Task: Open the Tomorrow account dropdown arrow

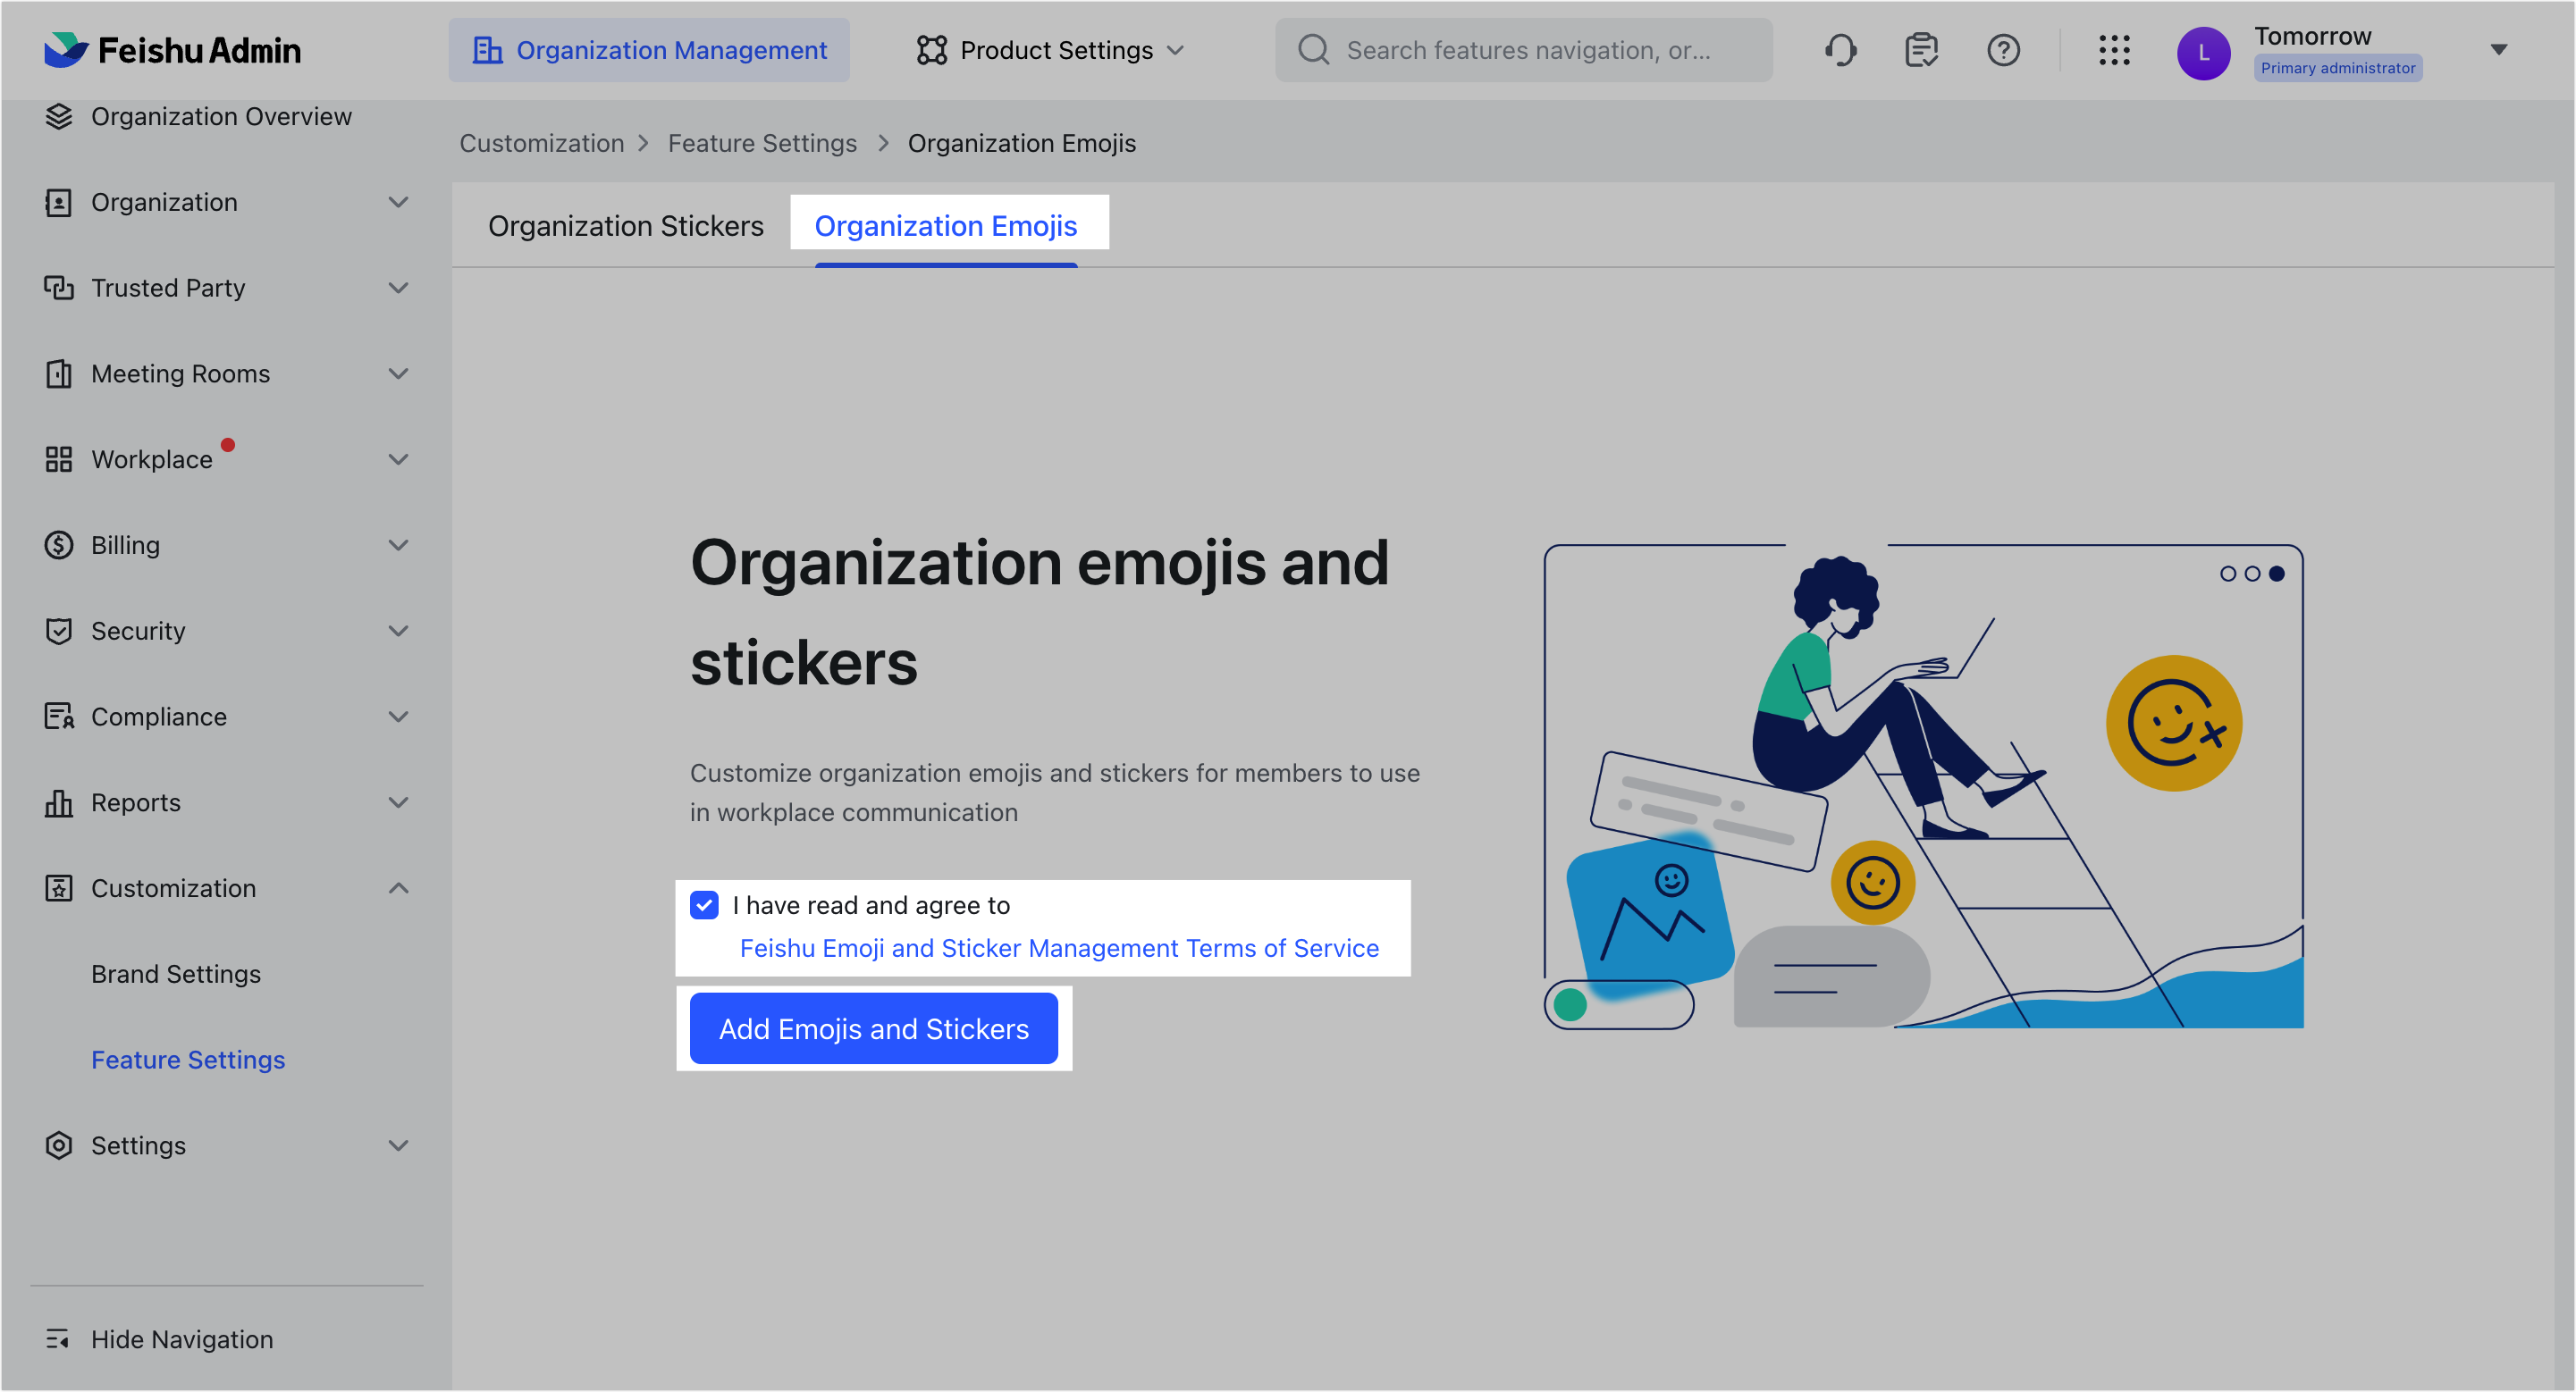Action: 2498,50
